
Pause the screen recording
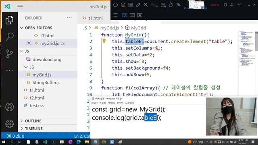pyautogui.click(x=116, y=5)
